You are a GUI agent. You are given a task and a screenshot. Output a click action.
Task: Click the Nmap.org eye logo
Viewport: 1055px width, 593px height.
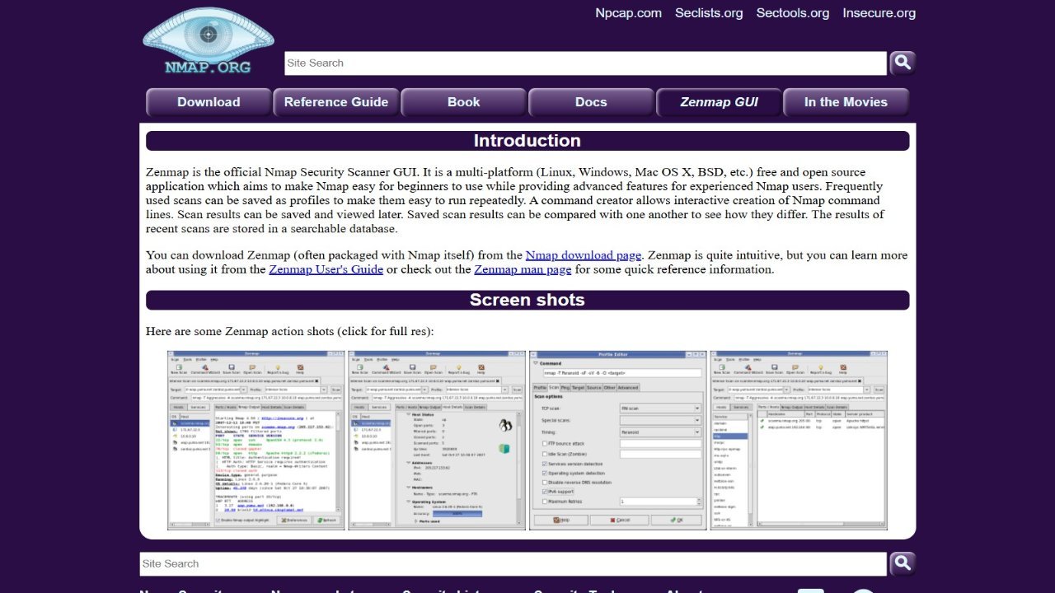(x=209, y=42)
